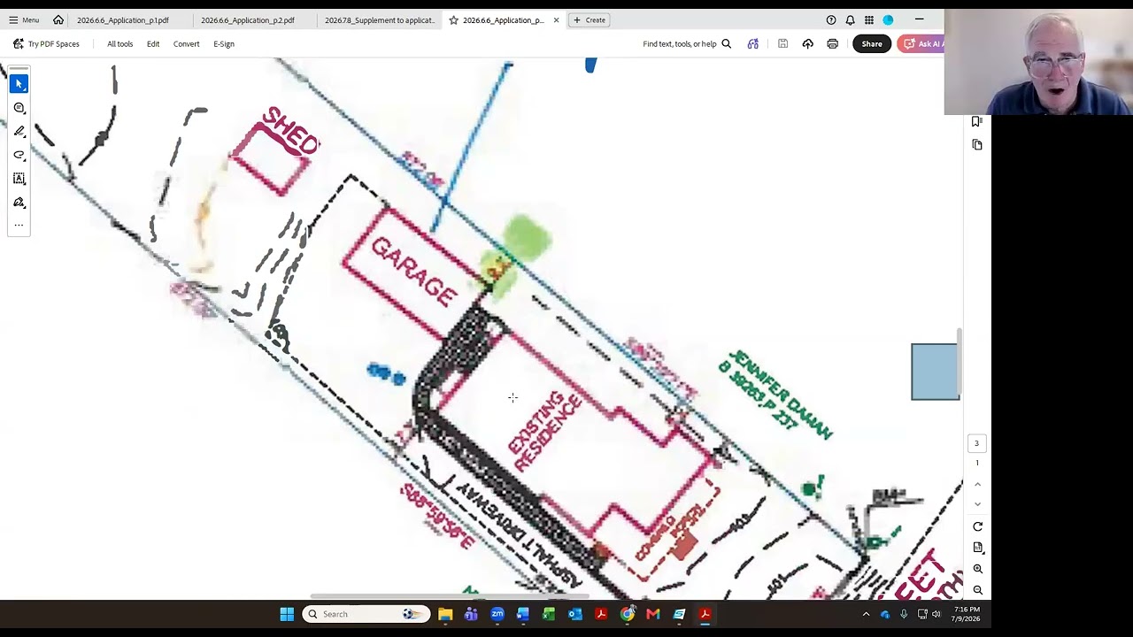
Task: Create a new file with Create button
Action: click(589, 20)
